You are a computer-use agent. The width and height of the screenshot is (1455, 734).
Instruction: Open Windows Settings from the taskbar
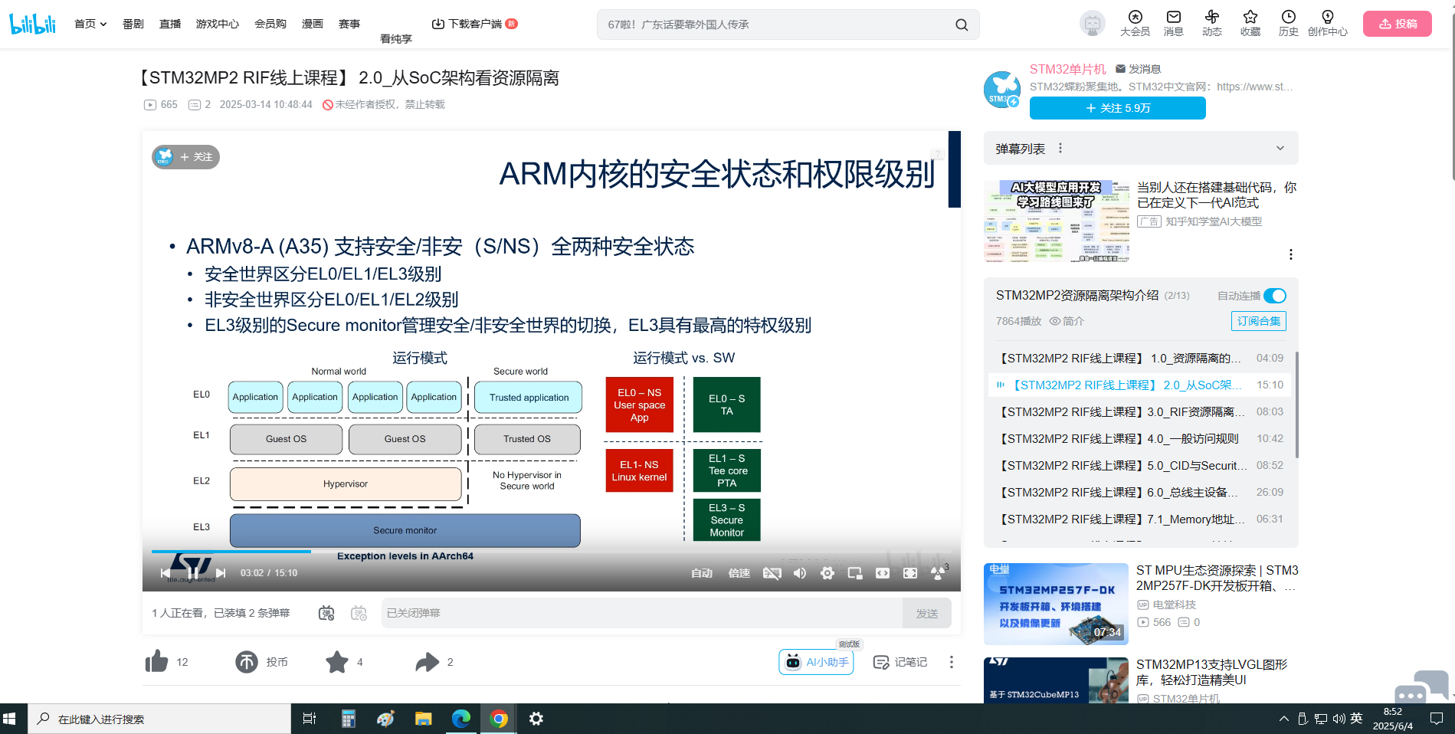click(536, 719)
